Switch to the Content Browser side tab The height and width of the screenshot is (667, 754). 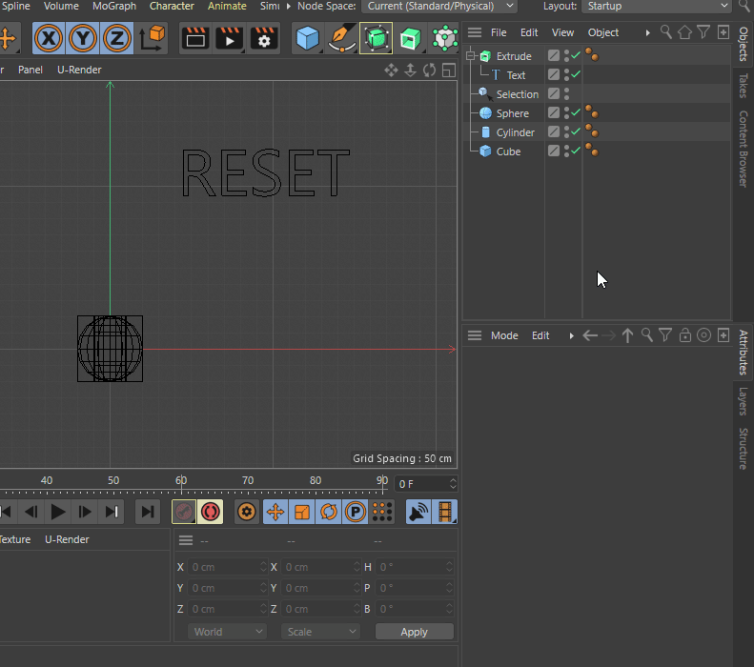coord(744,149)
